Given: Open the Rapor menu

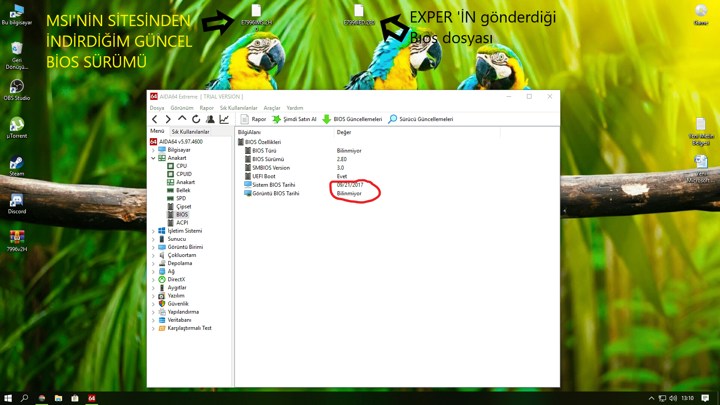Looking at the screenshot, I should 207,108.
